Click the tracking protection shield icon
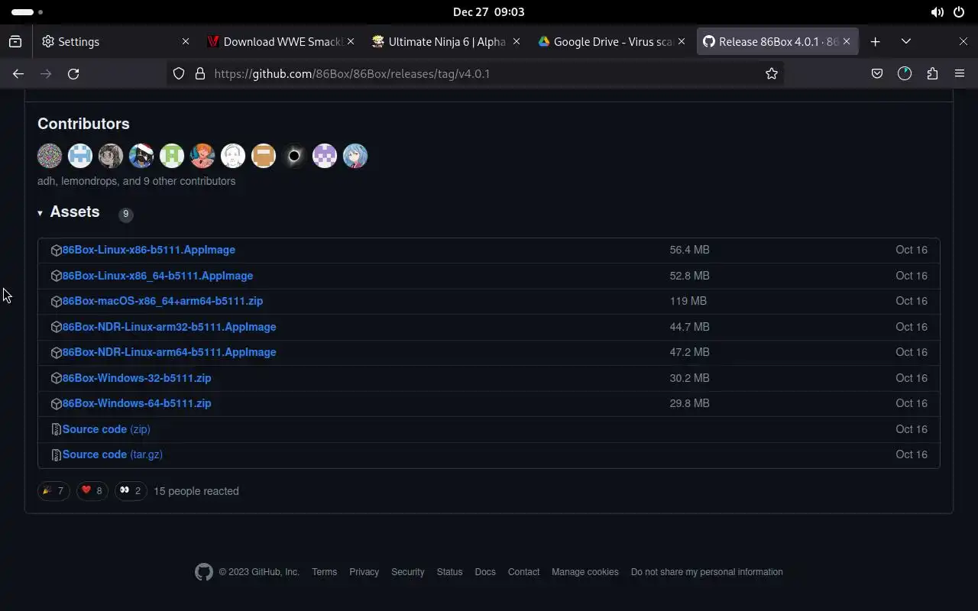The width and height of the screenshot is (978, 611). tap(178, 73)
